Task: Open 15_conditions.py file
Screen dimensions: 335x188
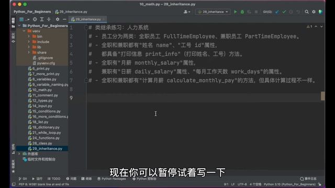Action: 44,111
